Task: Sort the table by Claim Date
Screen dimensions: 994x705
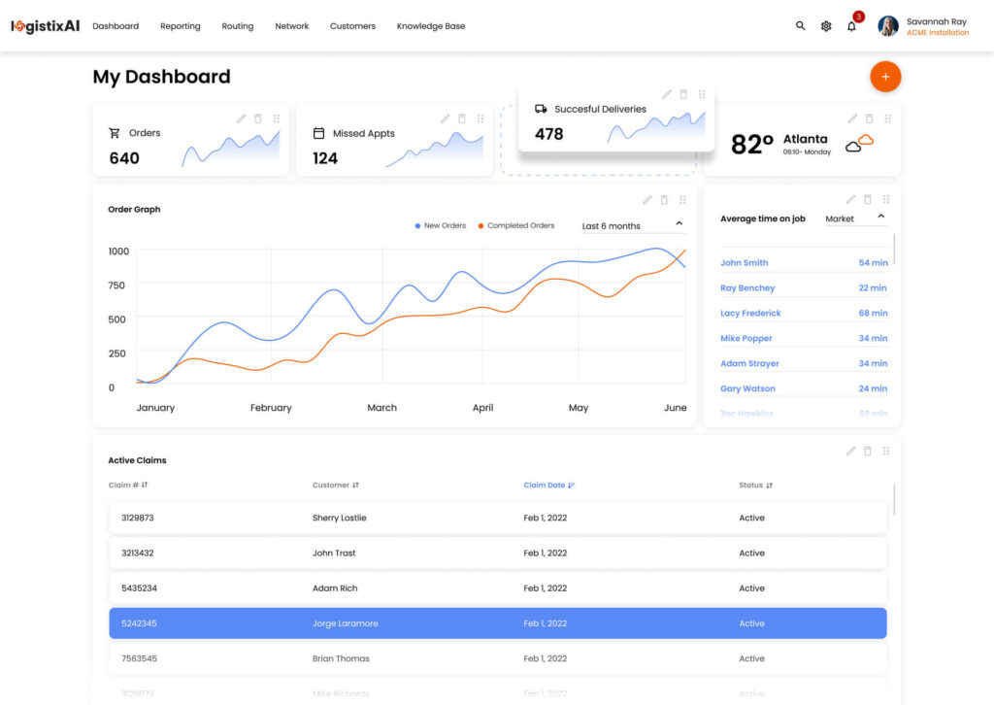Action: 549,485
